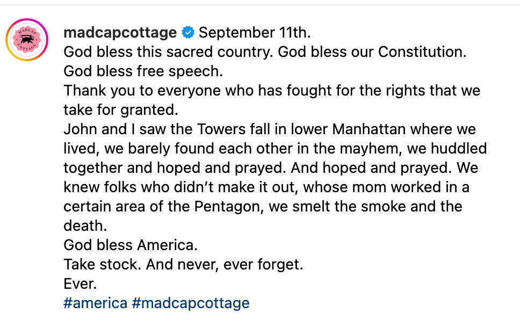Click the blue verified badge

tap(188, 33)
